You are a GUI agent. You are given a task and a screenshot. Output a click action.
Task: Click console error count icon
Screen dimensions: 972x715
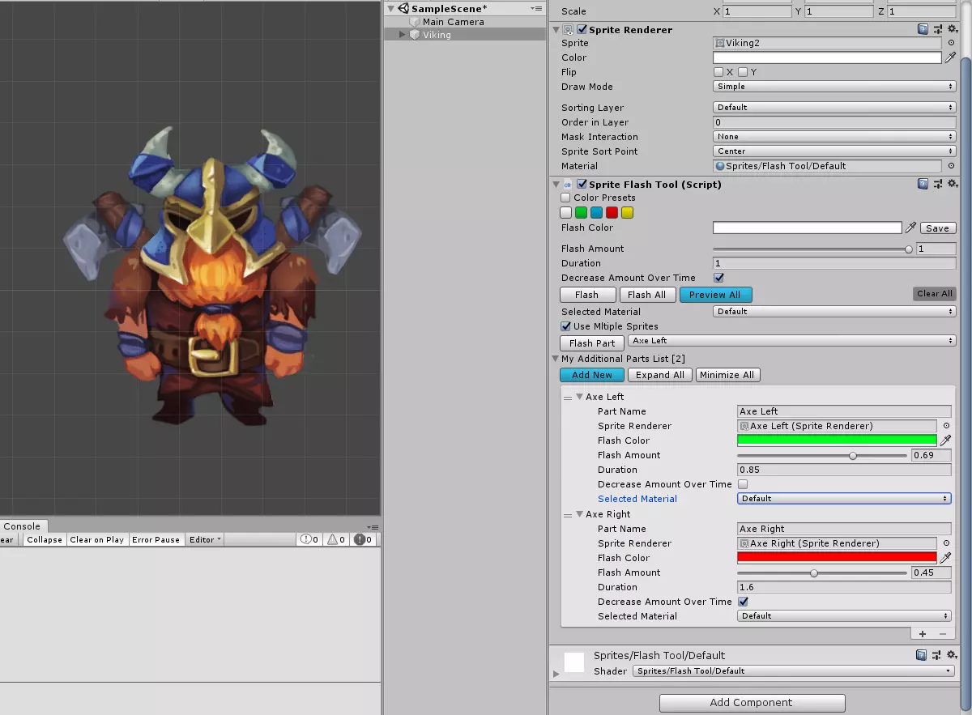pos(364,539)
